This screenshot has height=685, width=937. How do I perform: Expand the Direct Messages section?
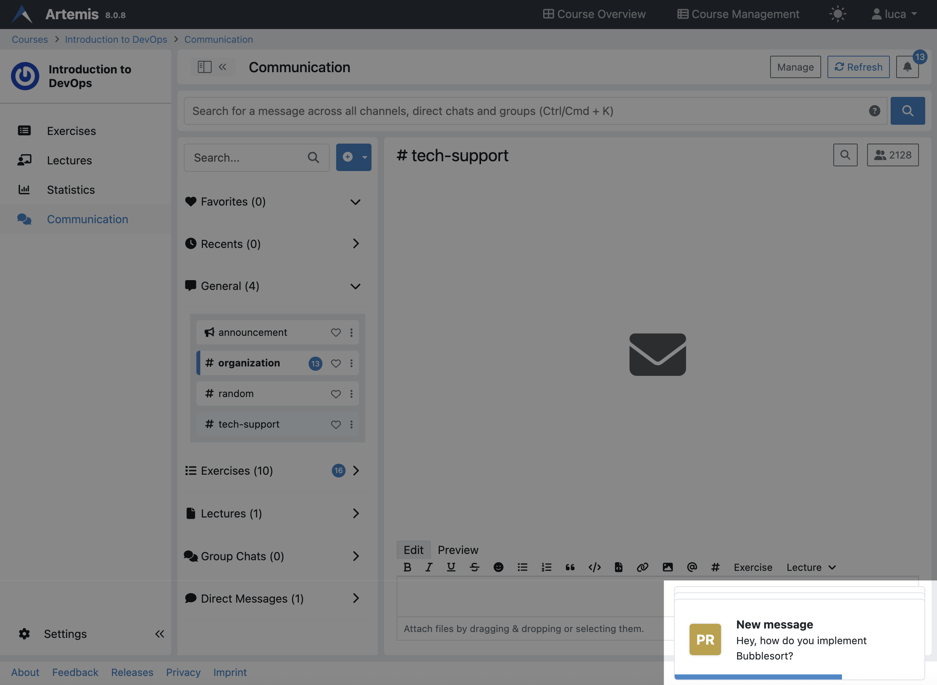356,598
